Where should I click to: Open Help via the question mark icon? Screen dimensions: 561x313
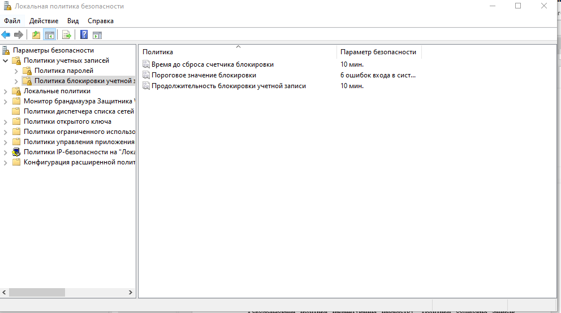84,35
